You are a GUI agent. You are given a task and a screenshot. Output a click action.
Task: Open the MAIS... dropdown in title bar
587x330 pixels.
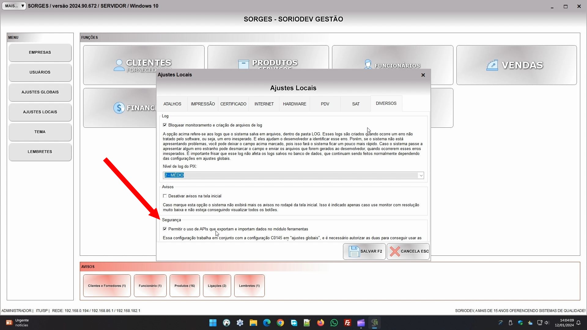14,6
